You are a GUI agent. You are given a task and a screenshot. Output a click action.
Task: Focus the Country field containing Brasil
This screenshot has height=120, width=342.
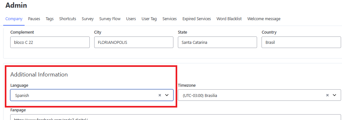coord(301,42)
